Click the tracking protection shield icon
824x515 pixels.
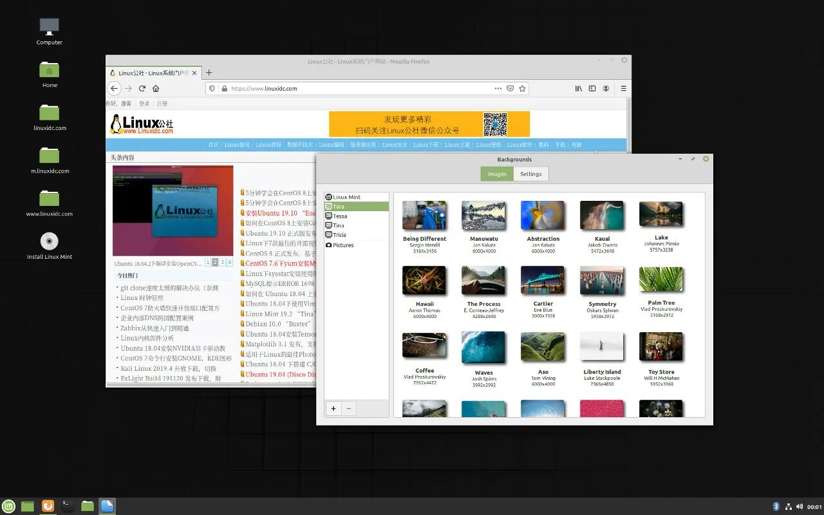pos(213,88)
